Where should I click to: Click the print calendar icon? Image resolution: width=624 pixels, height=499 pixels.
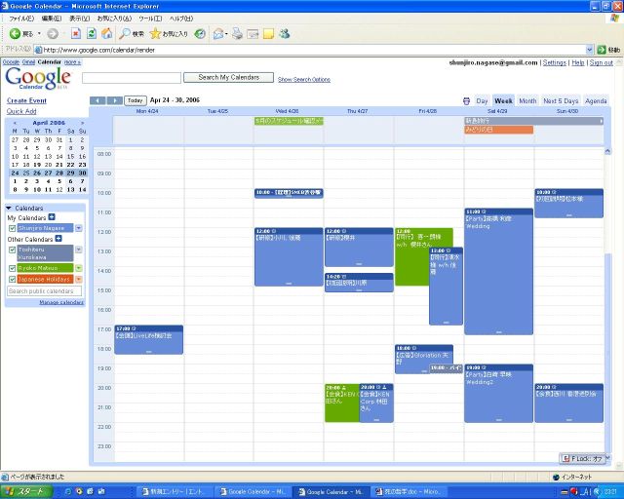pyautogui.click(x=466, y=100)
